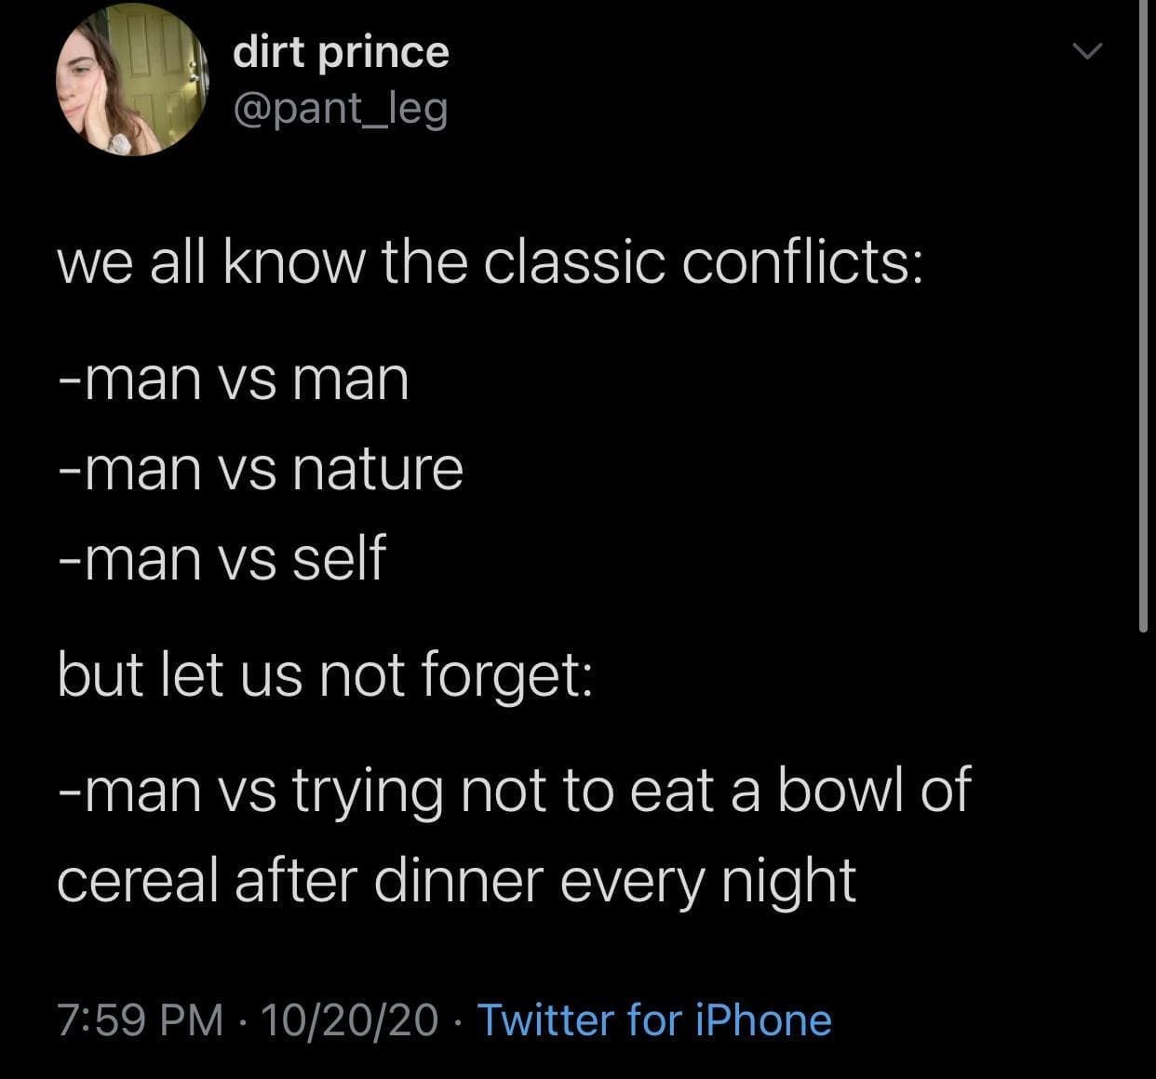
Task: Open the @pant_leg handle
Action: point(341,109)
